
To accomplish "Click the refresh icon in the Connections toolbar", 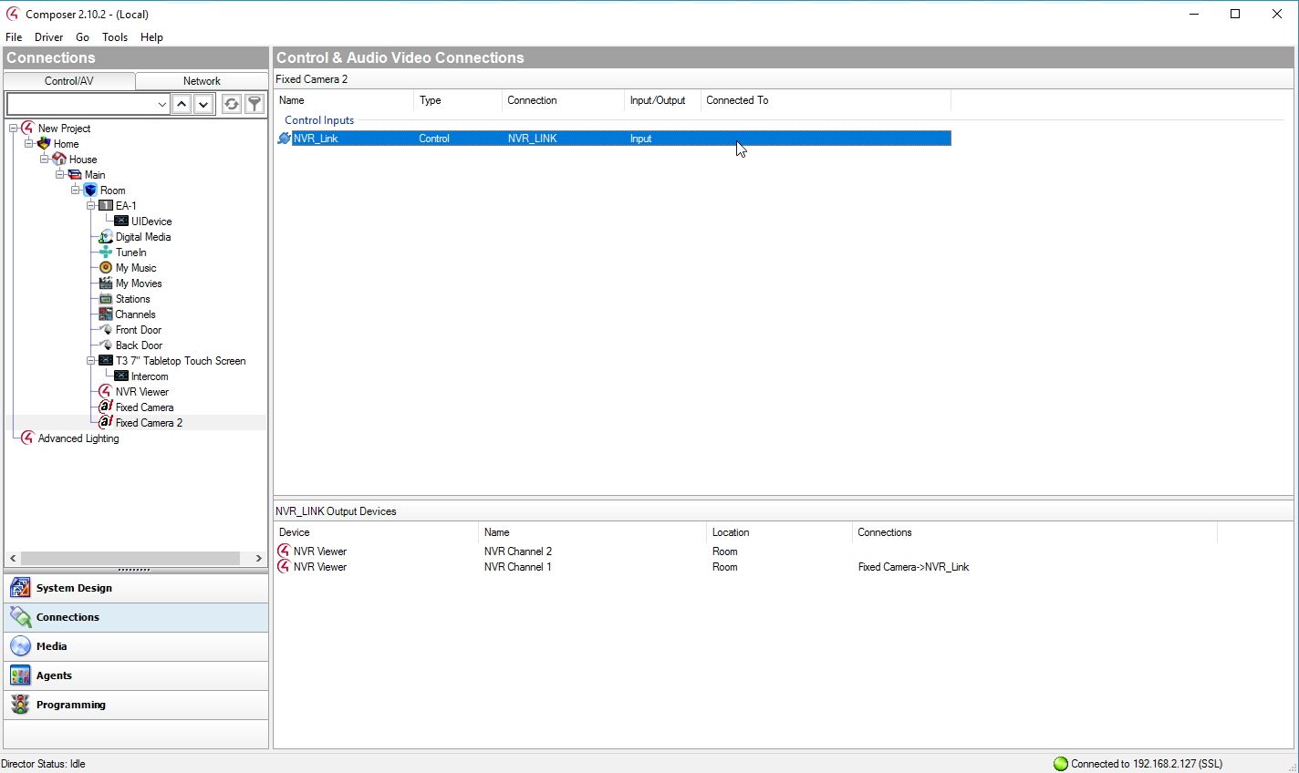I will [x=232, y=104].
